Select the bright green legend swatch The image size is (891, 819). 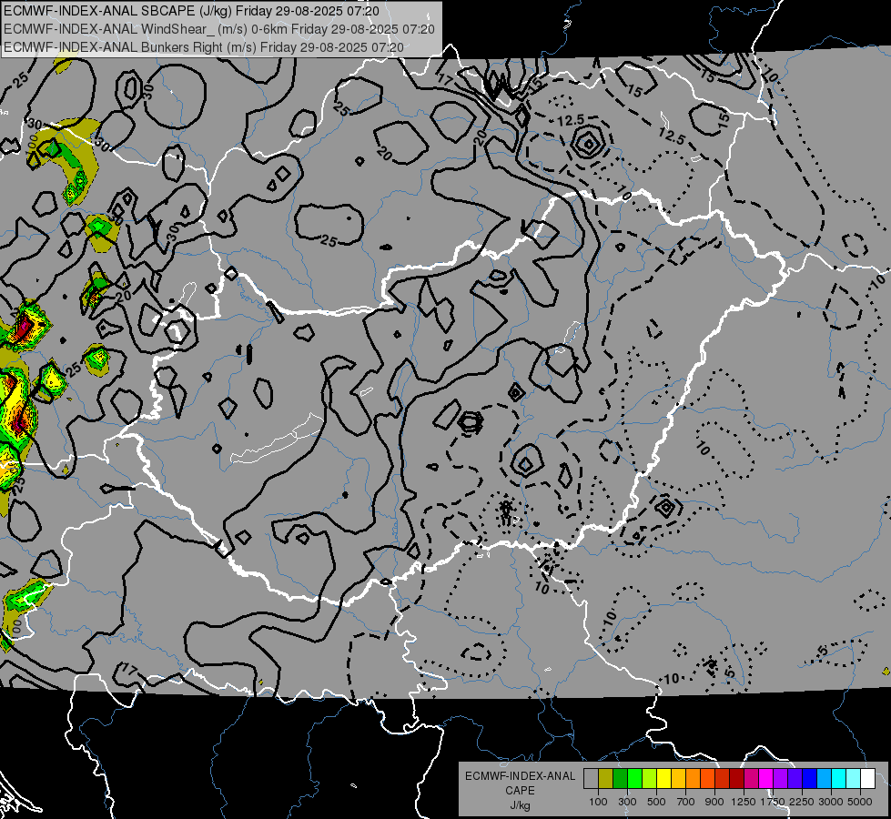634,779
